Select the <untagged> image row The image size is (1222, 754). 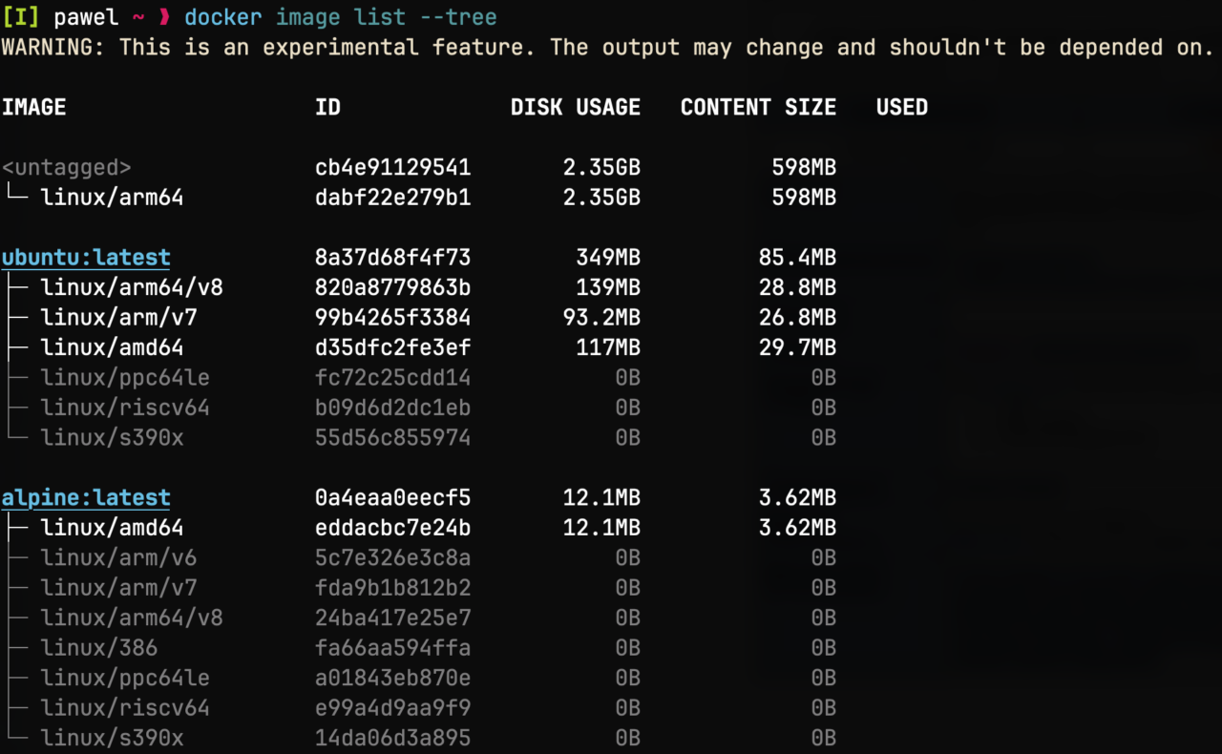pos(67,167)
